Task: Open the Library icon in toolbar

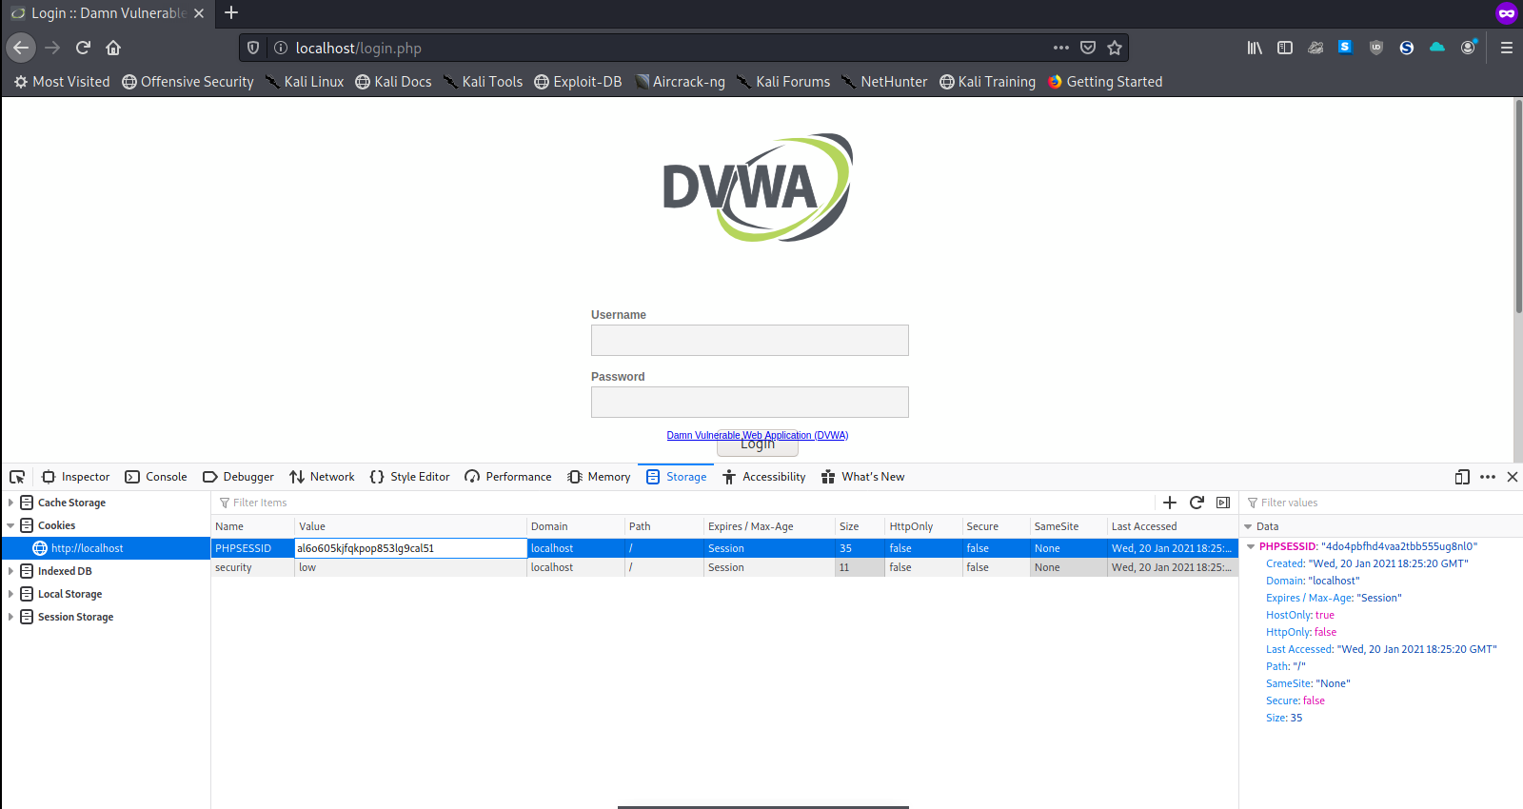Action: pyautogui.click(x=1255, y=48)
